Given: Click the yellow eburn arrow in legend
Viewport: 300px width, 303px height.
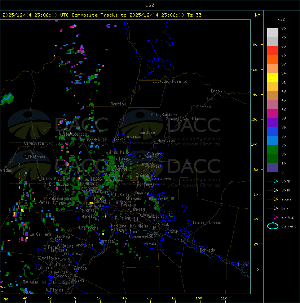Looking at the screenshot, I should (x=273, y=199).
